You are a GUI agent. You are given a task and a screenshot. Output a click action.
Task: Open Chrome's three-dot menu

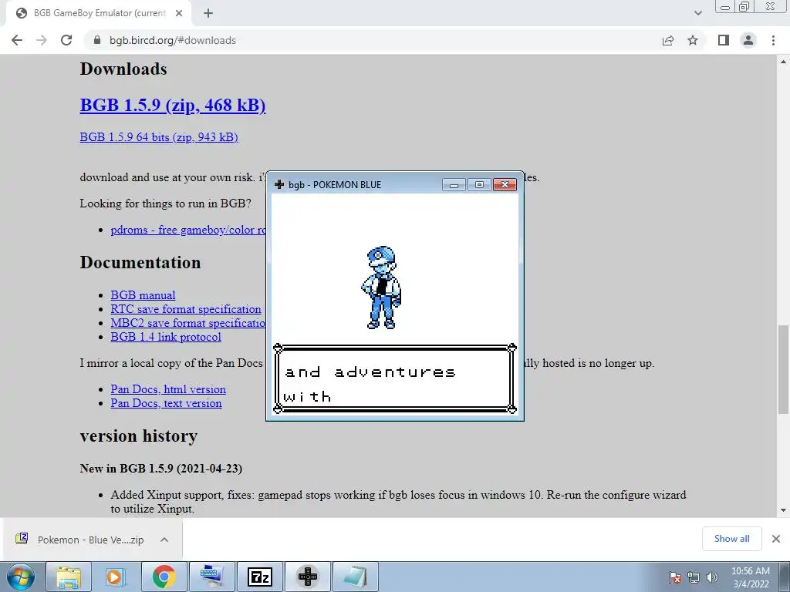tap(773, 40)
